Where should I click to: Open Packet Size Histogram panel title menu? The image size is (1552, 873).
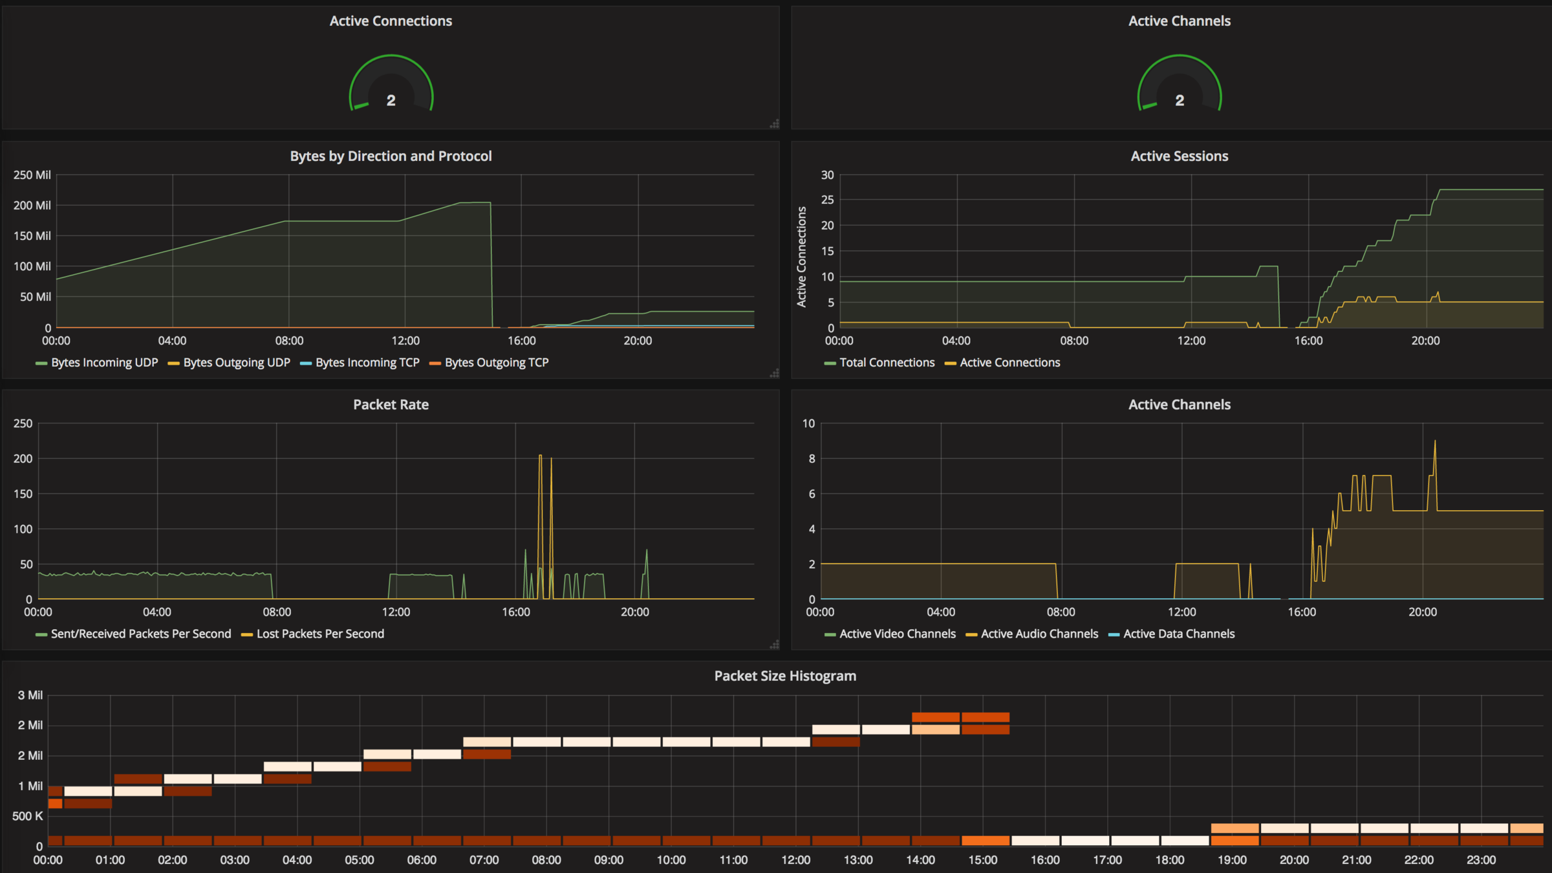pyautogui.click(x=785, y=676)
